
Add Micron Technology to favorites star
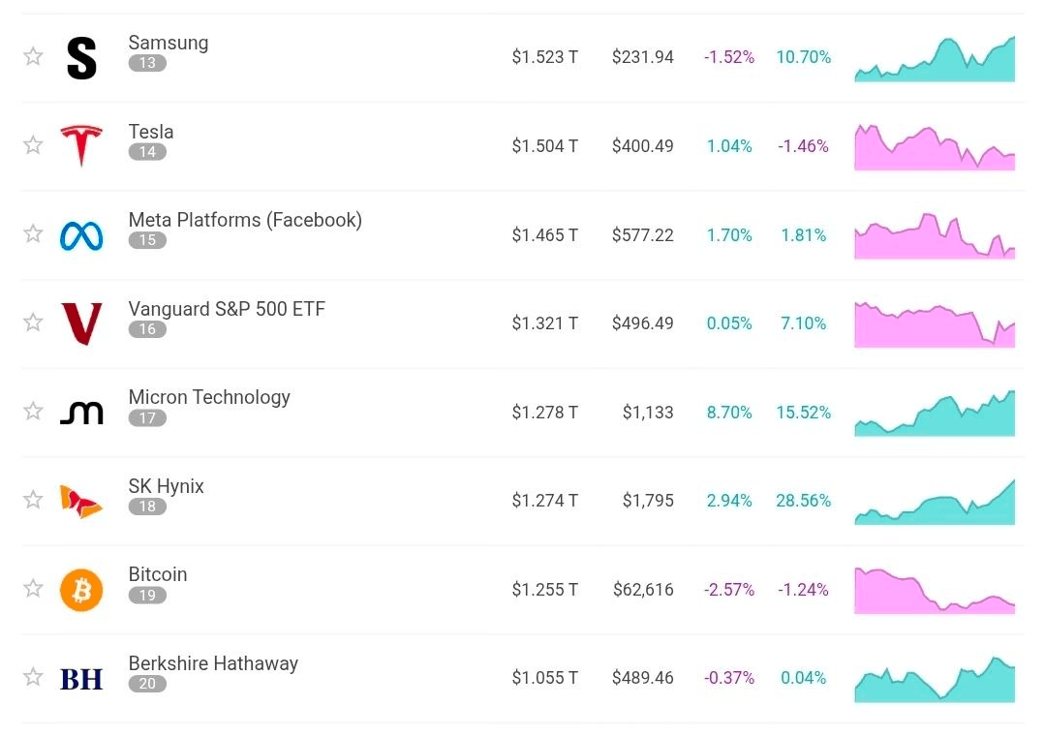tap(33, 412)
